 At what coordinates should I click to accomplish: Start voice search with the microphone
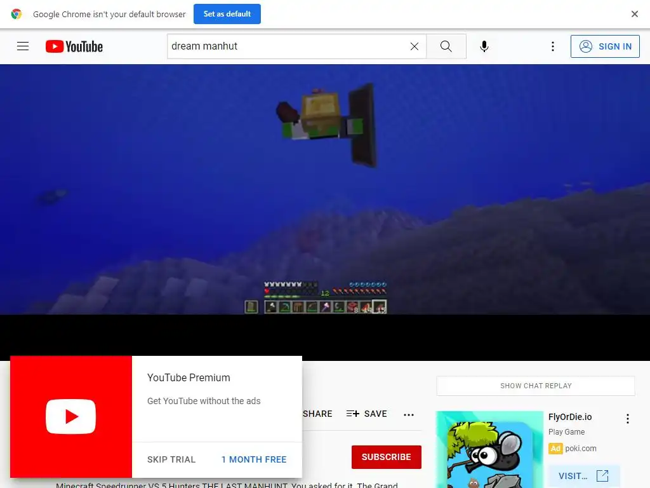click(x=484, y=46)
